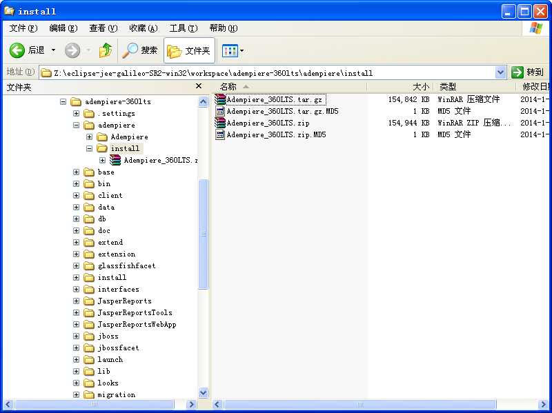552x413 pixels.
Task: Go back with the 后退 arrow icon
Action: 17,50
